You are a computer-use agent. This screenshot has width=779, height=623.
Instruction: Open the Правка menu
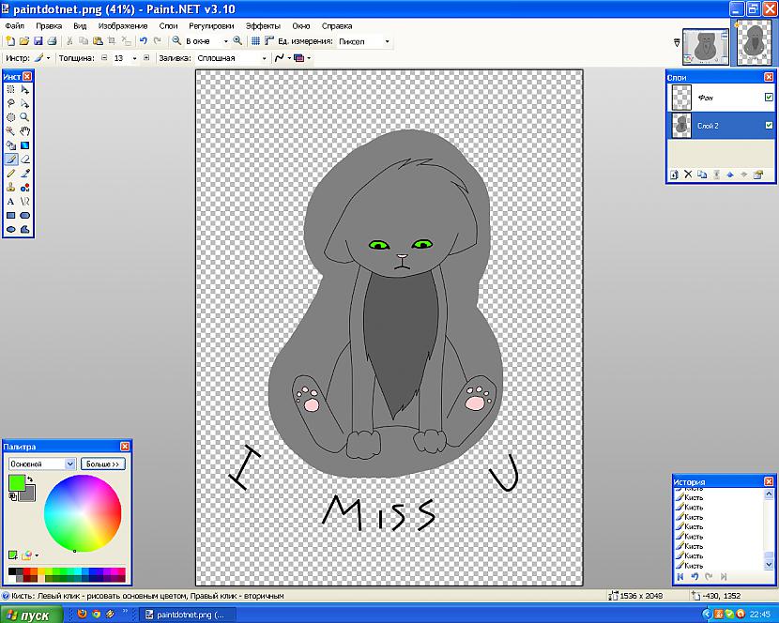coord(49,26)
